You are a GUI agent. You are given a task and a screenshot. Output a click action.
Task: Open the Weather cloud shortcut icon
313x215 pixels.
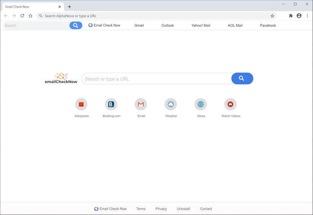click(x=171, y=104)
